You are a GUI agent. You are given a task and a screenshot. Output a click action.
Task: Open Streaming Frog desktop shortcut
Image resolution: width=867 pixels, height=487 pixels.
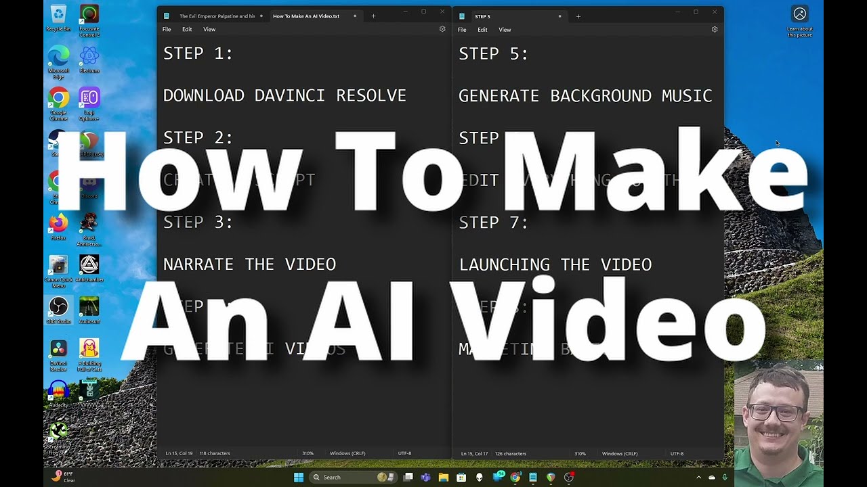pyautogui.click(x=58, y=436)
